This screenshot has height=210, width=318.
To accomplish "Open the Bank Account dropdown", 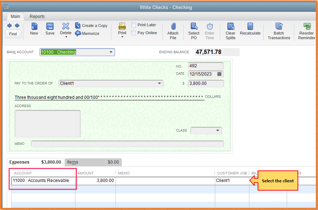I will [x=111, y=52].
